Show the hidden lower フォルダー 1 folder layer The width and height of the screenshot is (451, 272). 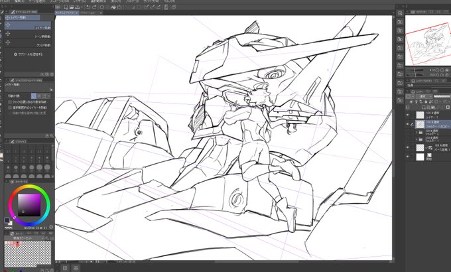[408, 139]
